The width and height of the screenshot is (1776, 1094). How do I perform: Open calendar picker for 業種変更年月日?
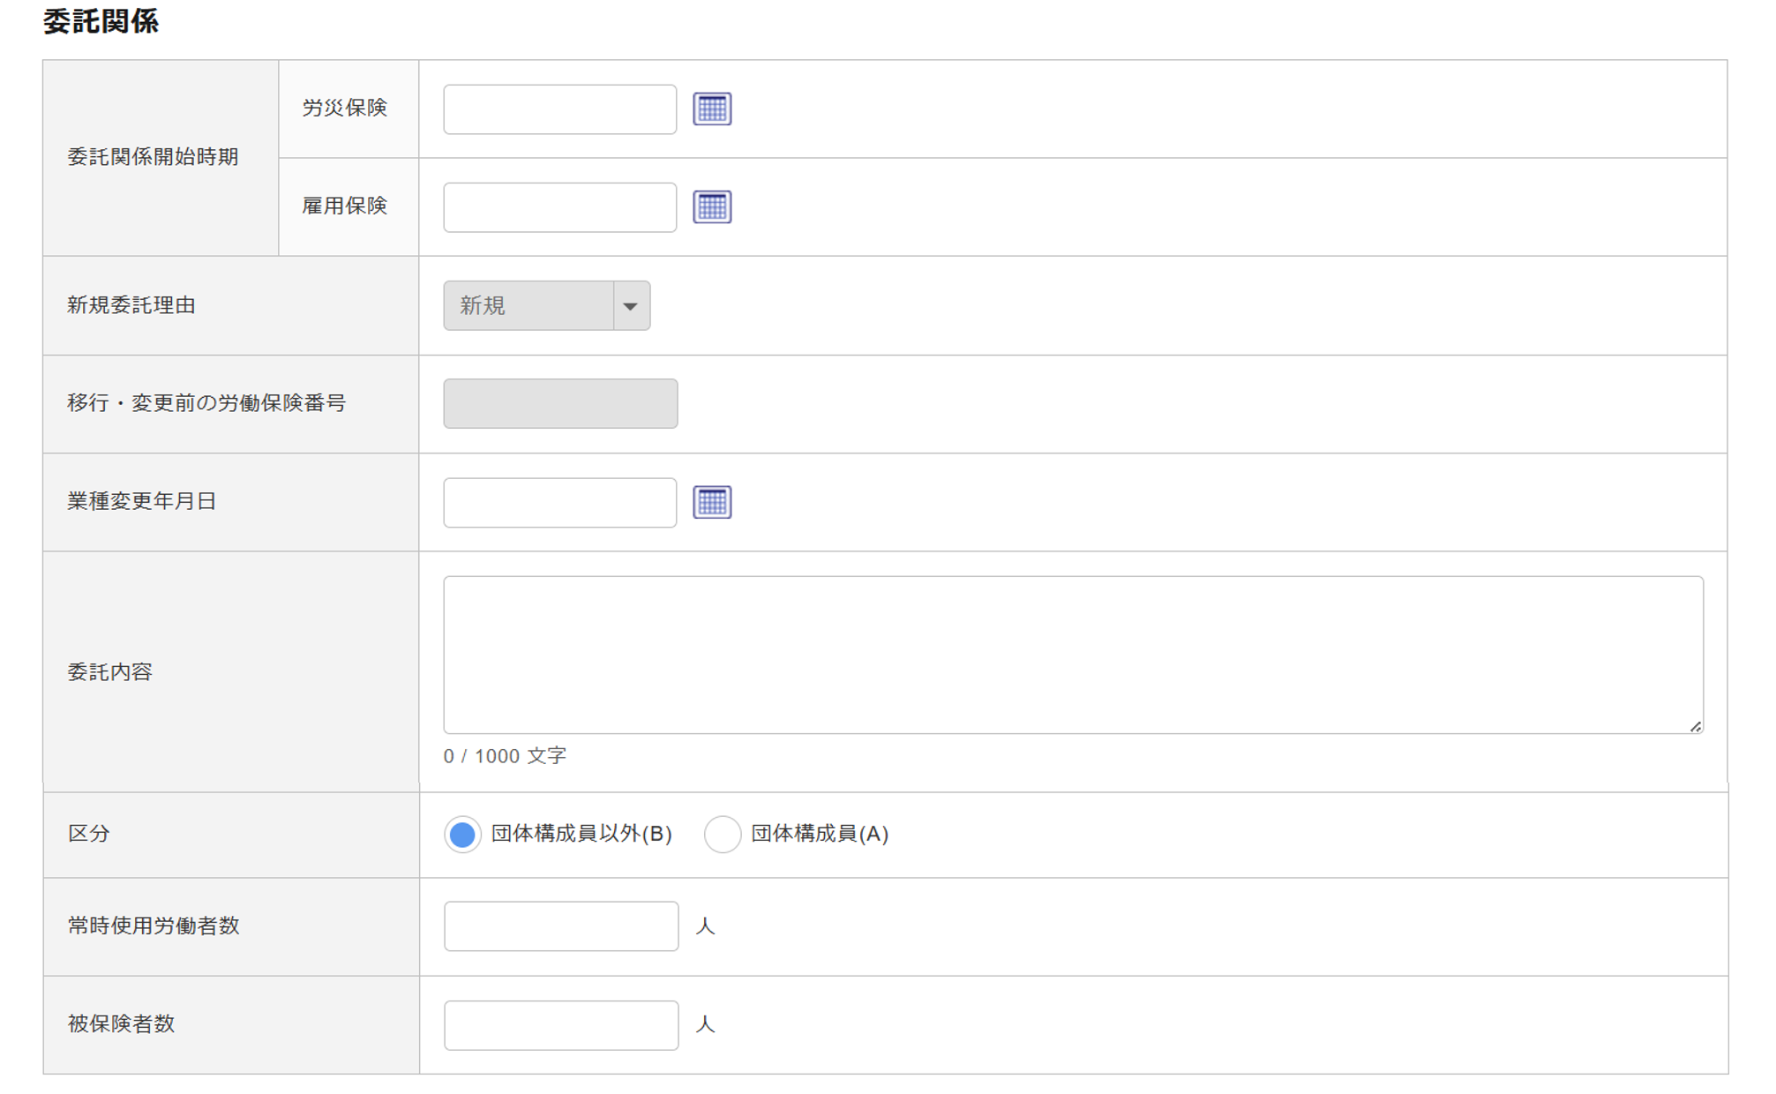click(x=712, y=503)
